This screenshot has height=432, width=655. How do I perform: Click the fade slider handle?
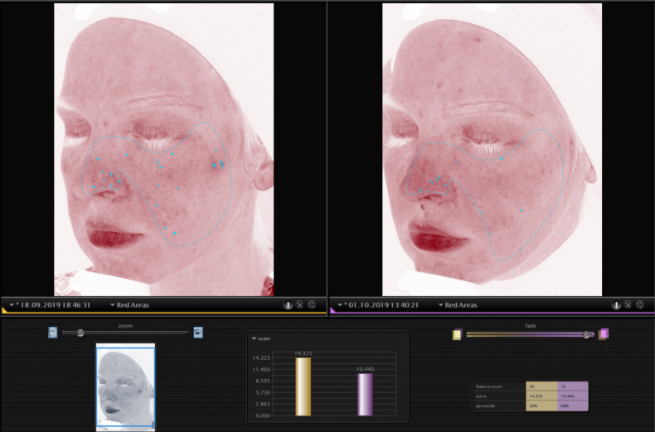[x=587, y=334]
